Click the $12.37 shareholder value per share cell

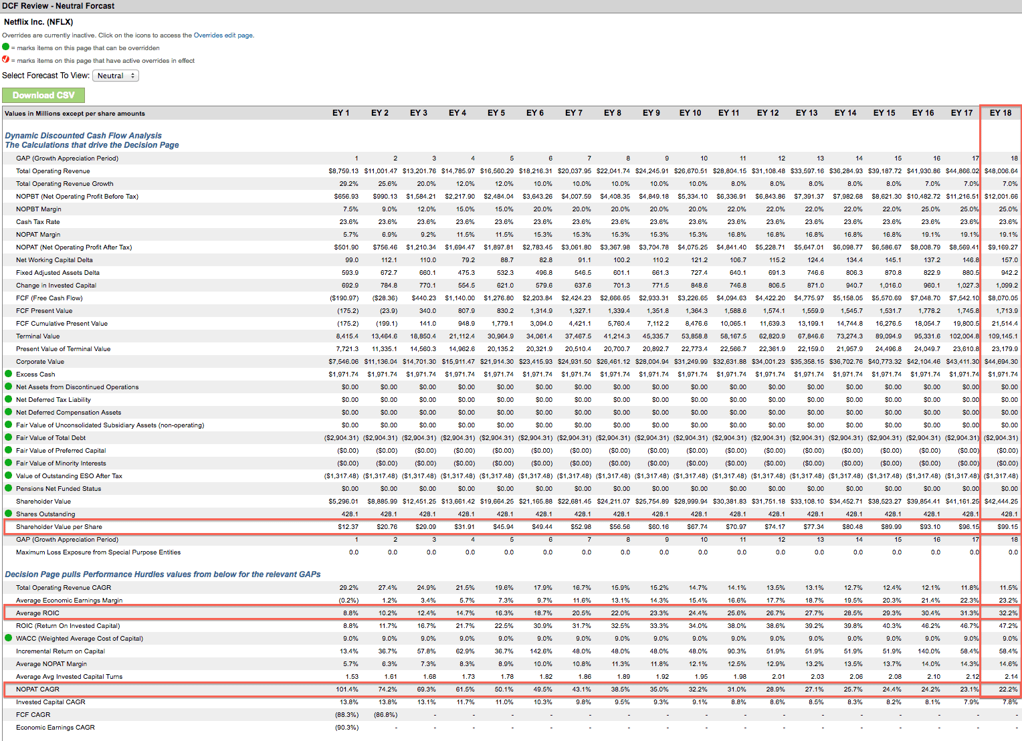[348, 527]
